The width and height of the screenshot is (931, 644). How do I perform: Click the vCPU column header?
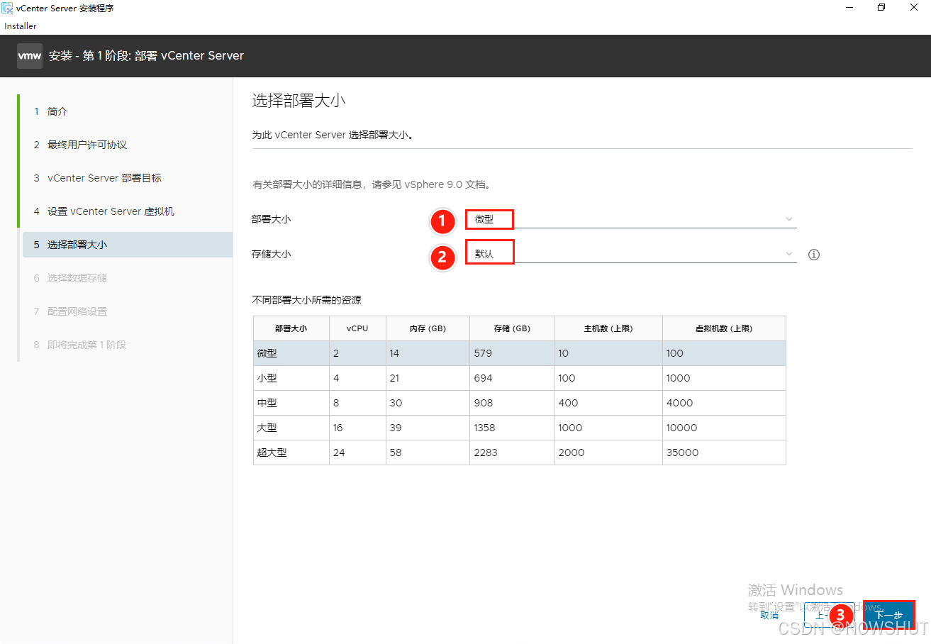[357, 328]
